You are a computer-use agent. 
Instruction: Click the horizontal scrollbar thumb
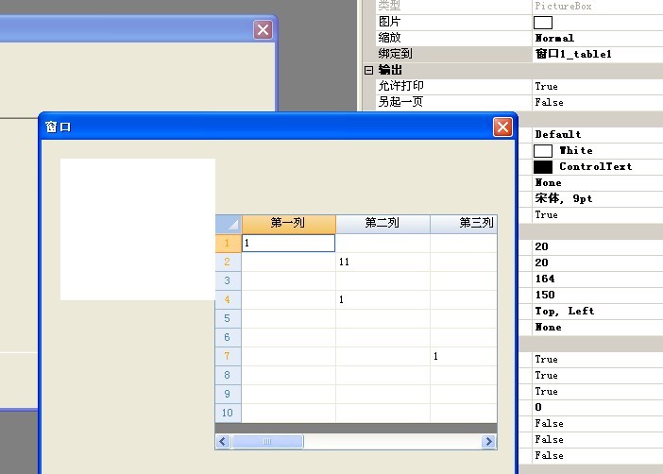[267, 441]
